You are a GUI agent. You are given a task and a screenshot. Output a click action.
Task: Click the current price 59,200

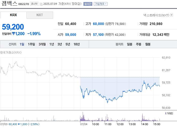pyautogui.click(x=13, y=27)
